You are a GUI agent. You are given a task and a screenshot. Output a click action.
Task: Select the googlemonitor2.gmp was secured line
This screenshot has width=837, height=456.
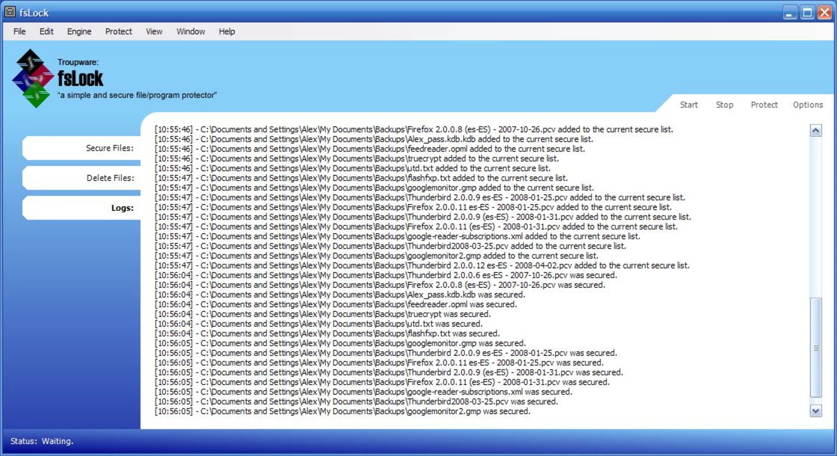coord(342,411)
